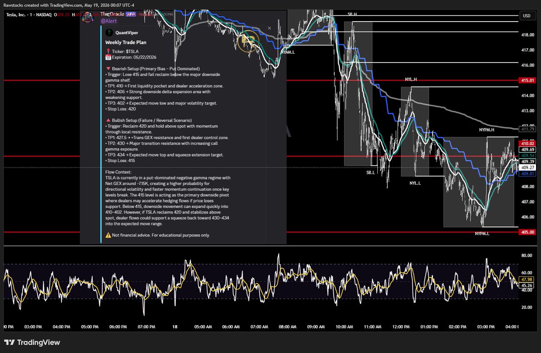
Task: Click the 05:00 AM time axis label
Action: point(203,326)
